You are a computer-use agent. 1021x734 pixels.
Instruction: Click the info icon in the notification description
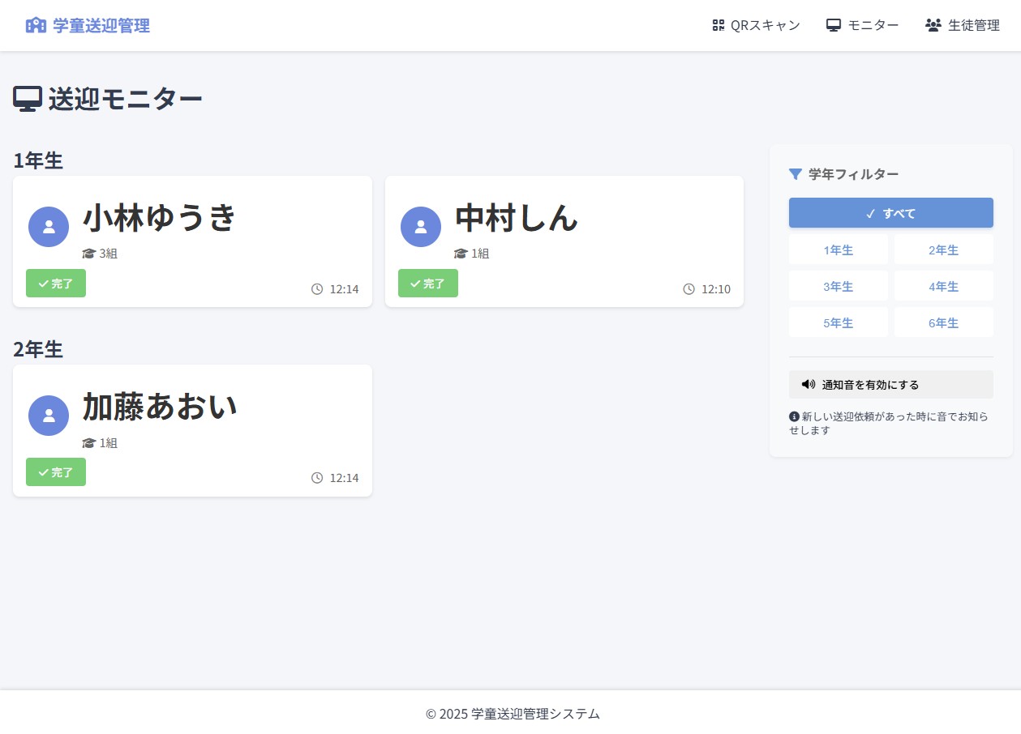(x=794, y=416)
